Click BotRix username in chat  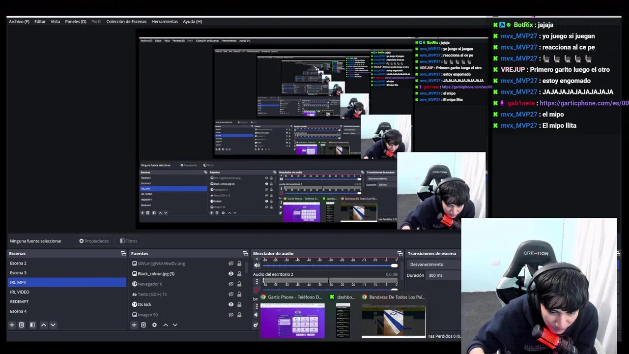point(523,25)
